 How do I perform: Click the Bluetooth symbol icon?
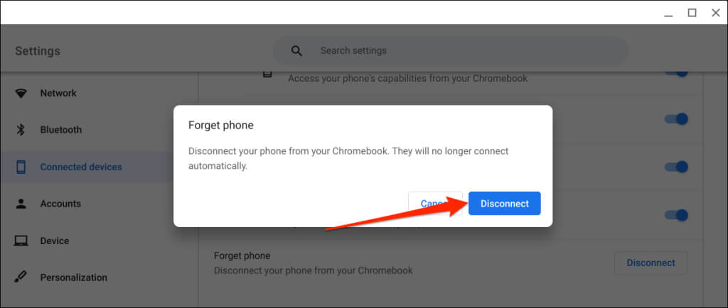21,130
